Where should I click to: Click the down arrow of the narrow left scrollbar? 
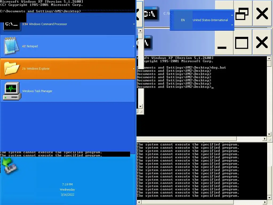click(x=140, y=106)
